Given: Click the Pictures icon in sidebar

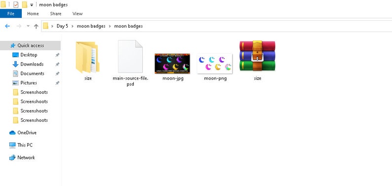Looking at the screenshot, I should point(15,83).
